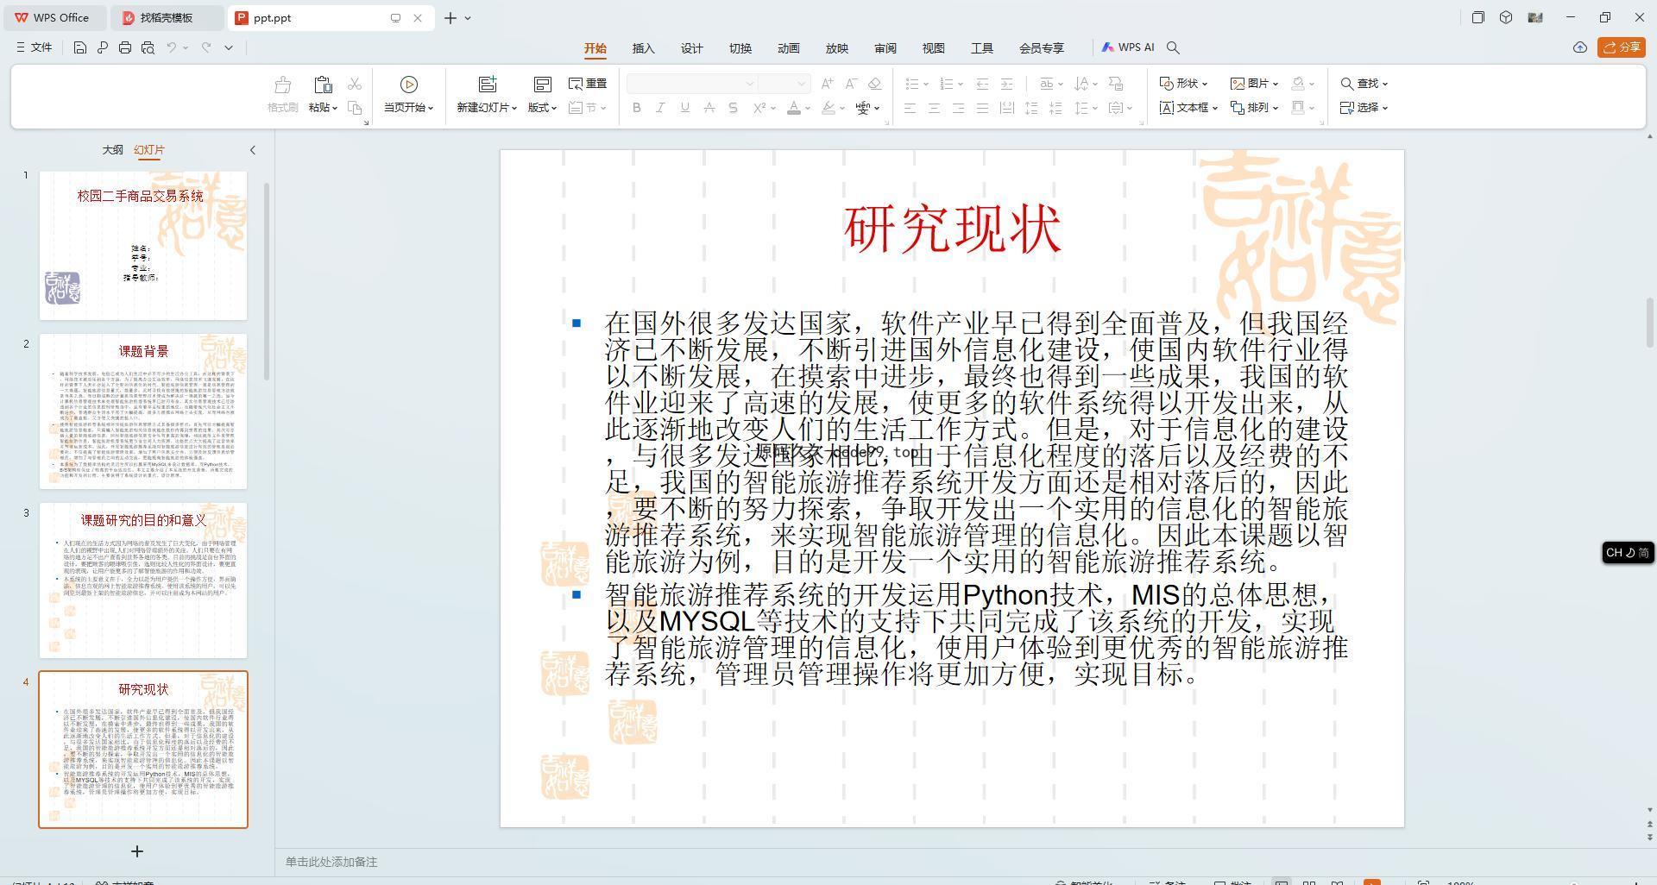Screen dimensions: 1657x885
Task: Click the New Slide (新建幻灯片) icon
Action: click(488, 84)
